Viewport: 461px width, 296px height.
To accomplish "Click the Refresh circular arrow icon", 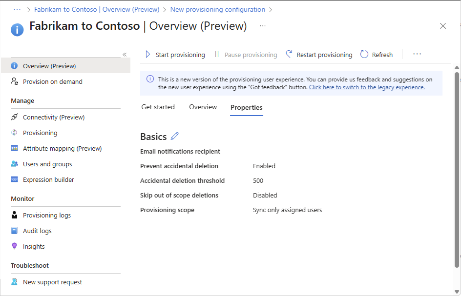I will [x=364, y=54].
